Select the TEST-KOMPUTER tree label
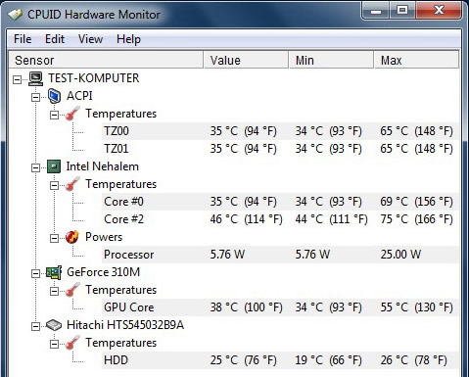 (x=94, y=78)
